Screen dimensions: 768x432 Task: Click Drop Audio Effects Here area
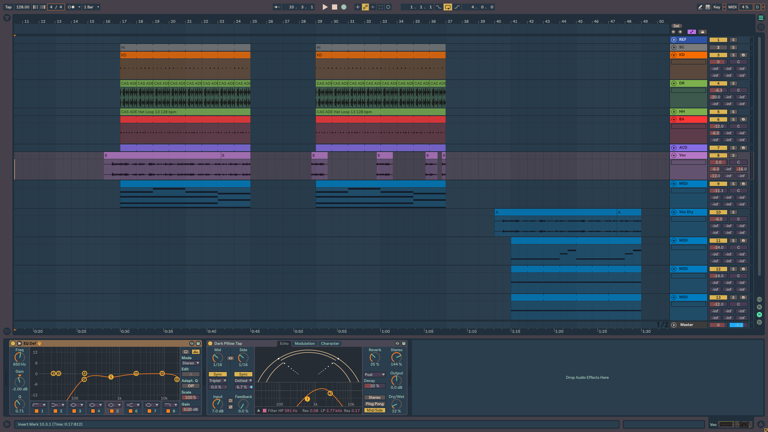pyautogui.click(x=588, y=378)
